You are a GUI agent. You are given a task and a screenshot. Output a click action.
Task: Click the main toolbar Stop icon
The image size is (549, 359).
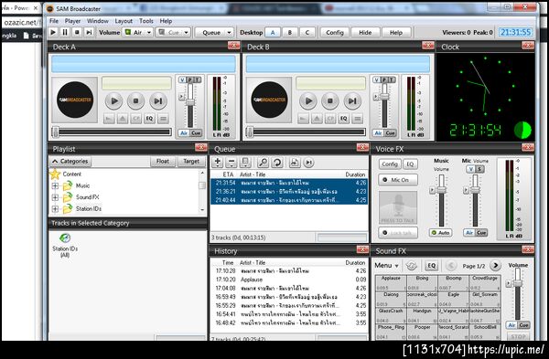(x=77, y=33)
